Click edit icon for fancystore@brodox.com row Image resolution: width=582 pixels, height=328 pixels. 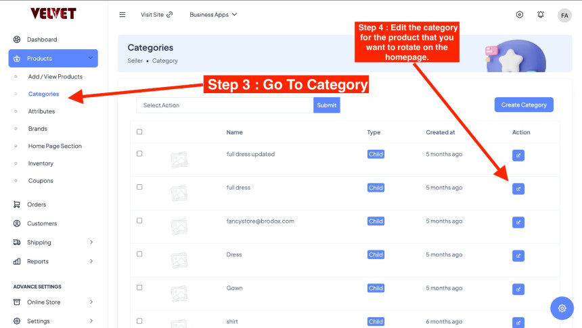coord(518,222)
